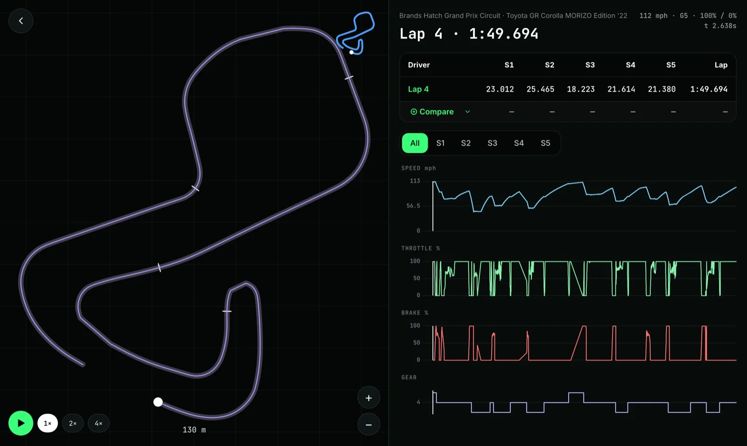Switch to the S5 sector tab
This screenshot has height=446, width=747.
click(545, 143)
